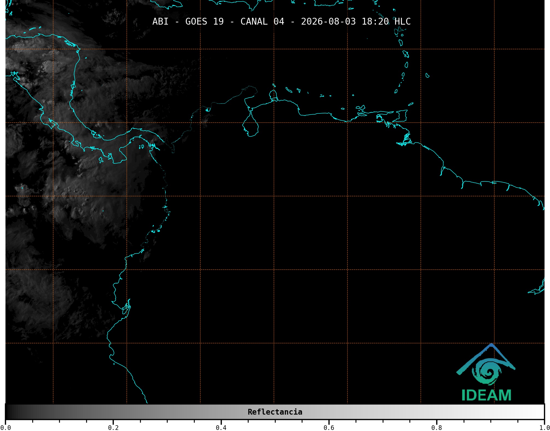Click the '0.6' colorbar tick label
Image resolution: width=550 pixels, height=431 pixels.
[x=329, y=428]
